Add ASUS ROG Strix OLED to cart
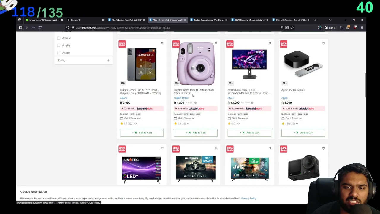This screenshot has width=380, height=214. (249, 133)
